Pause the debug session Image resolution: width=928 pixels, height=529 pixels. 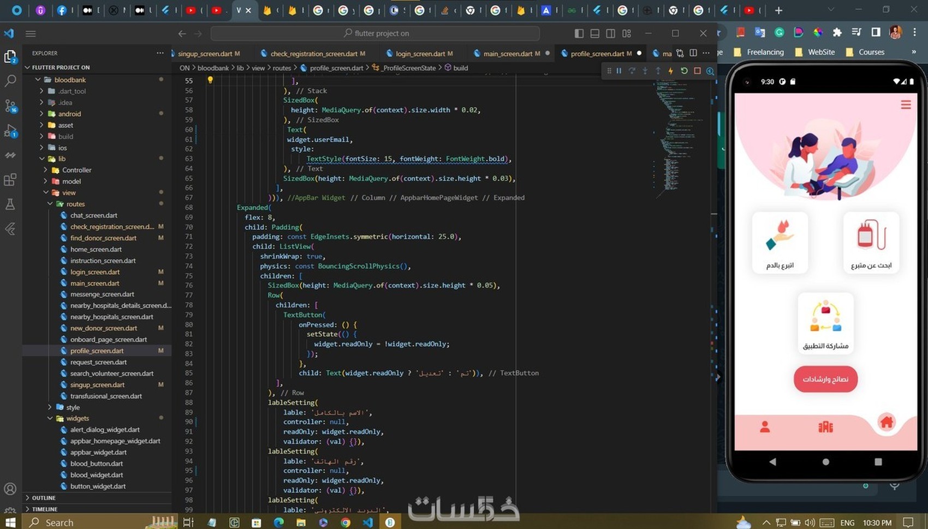tap(619, 71)
